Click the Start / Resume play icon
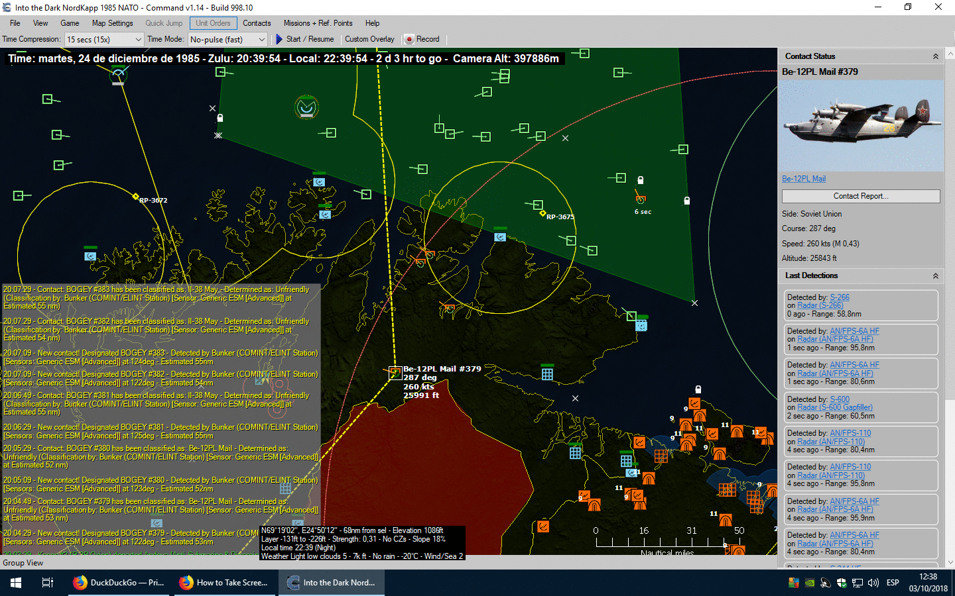The width and height of the screenshot is (955, 596). point(279,39)
